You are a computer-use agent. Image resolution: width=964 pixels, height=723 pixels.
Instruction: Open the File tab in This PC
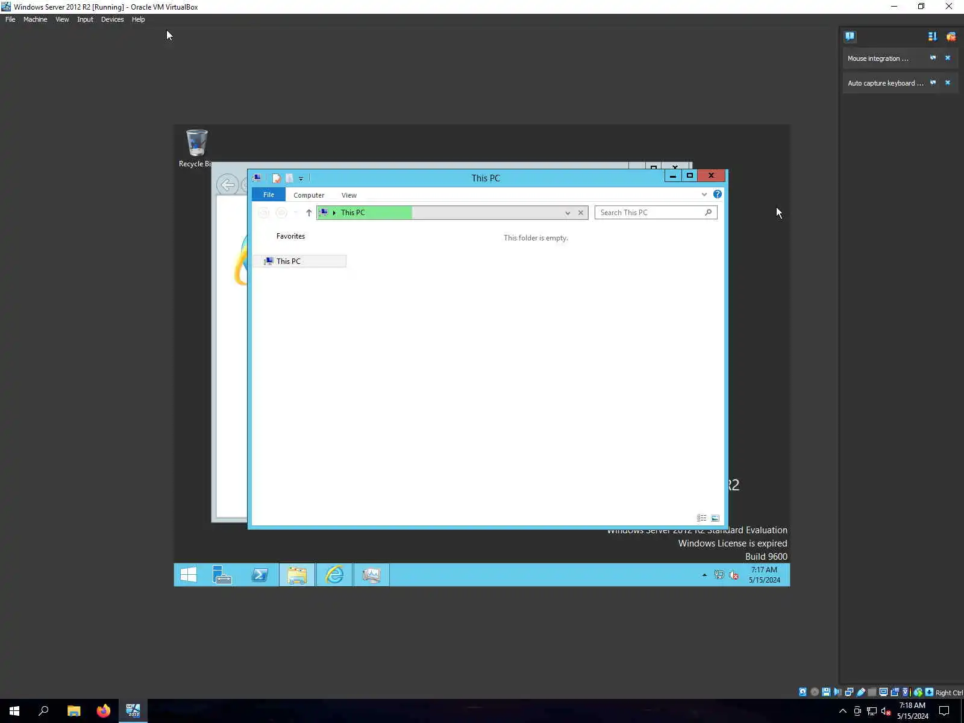[269, 195]
